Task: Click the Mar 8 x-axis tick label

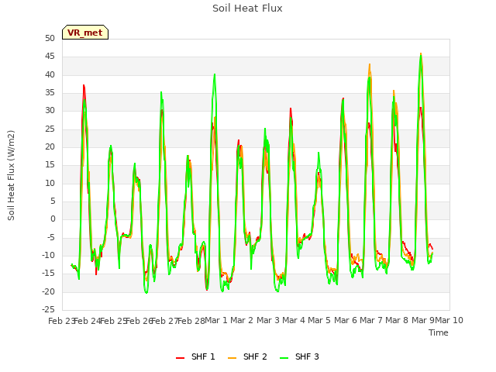Action: coord(397,320)
